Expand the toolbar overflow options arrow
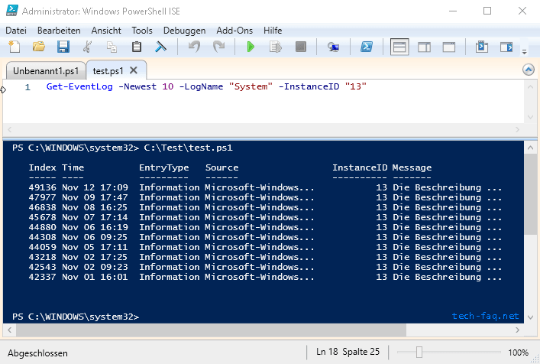The image size is (540, 364). [525, 51]
